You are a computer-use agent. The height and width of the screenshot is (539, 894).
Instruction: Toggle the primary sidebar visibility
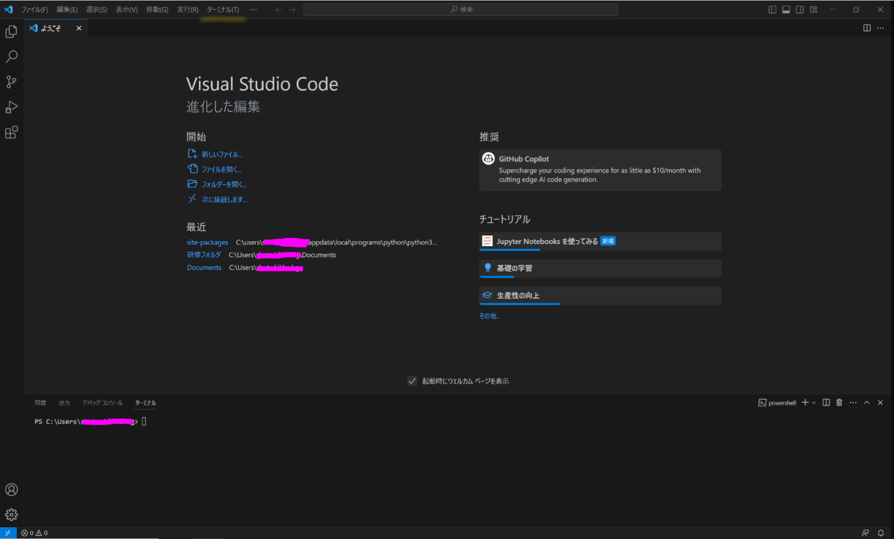click(x=773, y=9)
